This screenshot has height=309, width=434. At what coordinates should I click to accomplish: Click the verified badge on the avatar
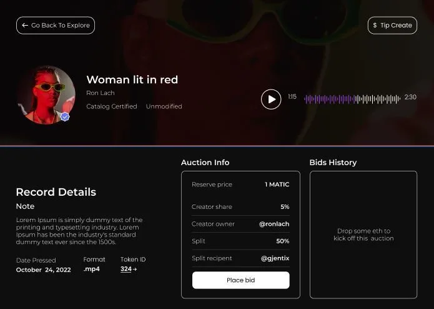tap(65, 117)
